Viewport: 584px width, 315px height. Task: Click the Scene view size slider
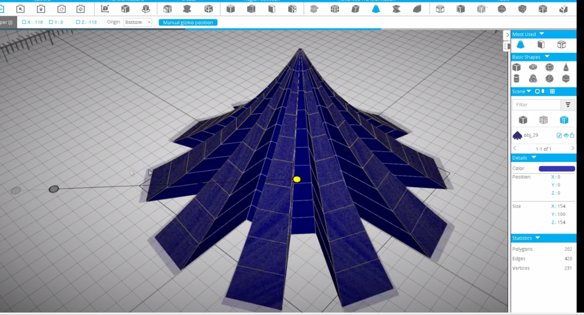[x=543, y=91]
